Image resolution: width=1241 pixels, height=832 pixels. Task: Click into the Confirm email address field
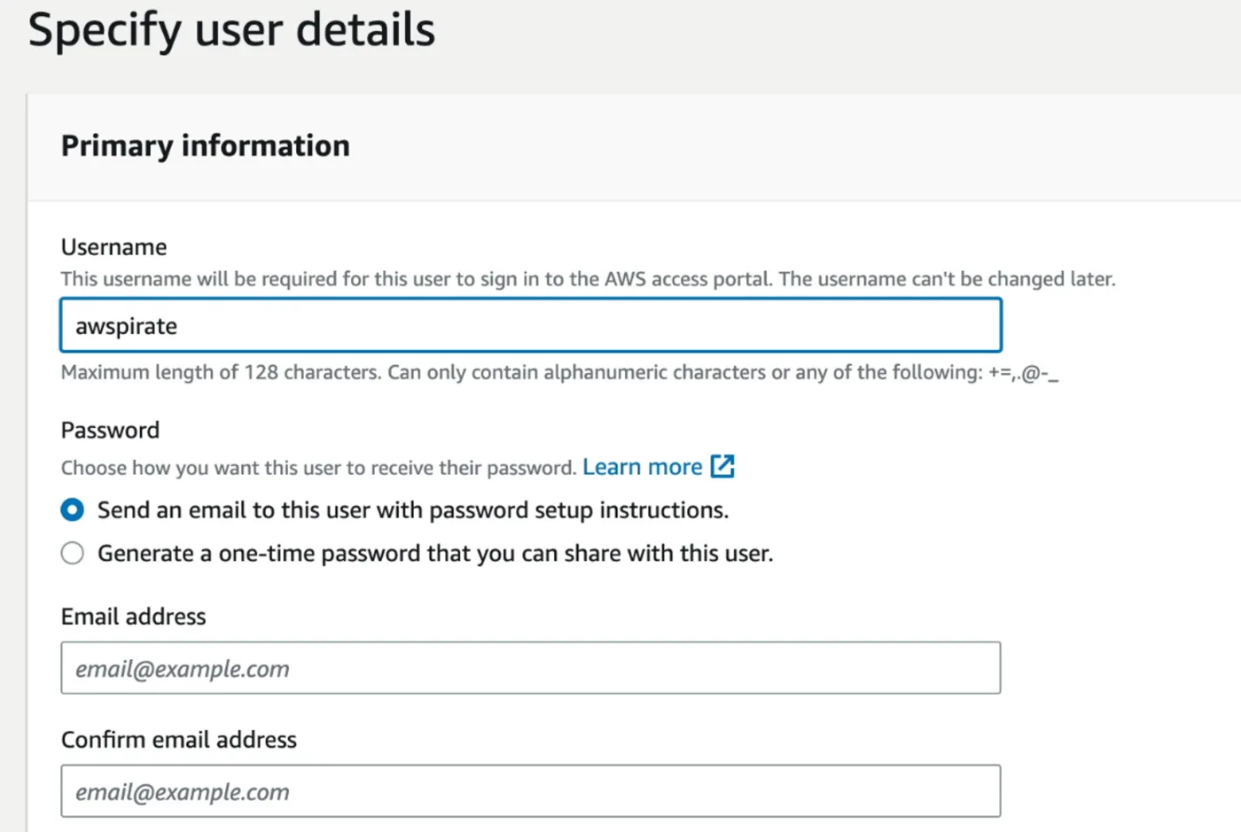[x=531, y=790]
